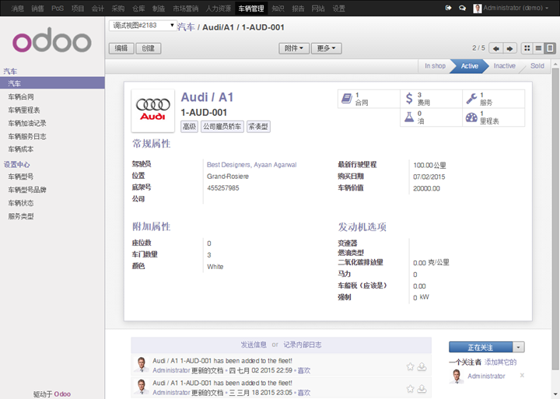560x399 pixels.
Task: Click the vertical scrollbar on right
Action: pyautogui.click(x=555, y=218)
